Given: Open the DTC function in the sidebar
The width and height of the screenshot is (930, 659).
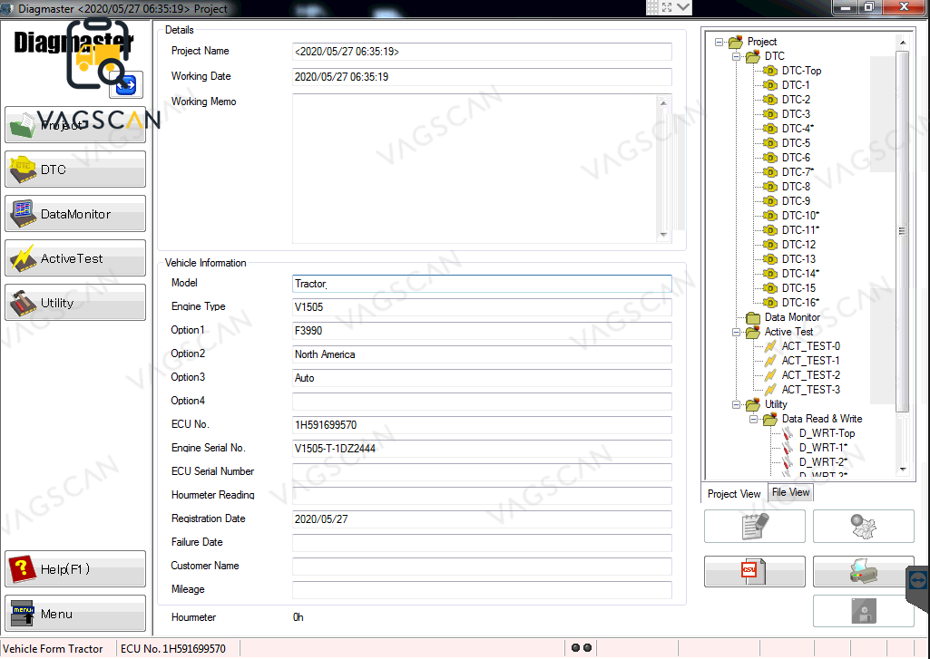Looking at the screenshot, I should (75, 170).
